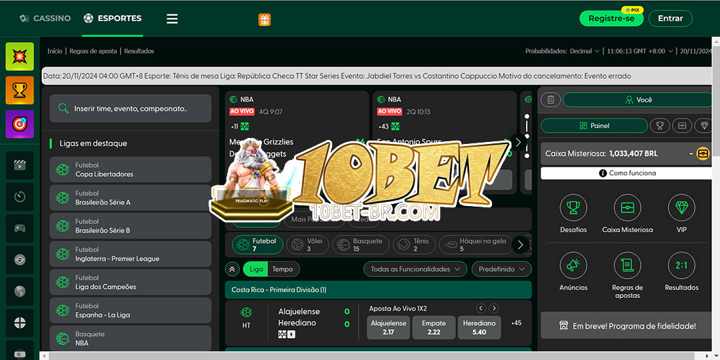720x360 pixels.
Task: Open the diamond icon next to Painel
Action: point(703,125)
